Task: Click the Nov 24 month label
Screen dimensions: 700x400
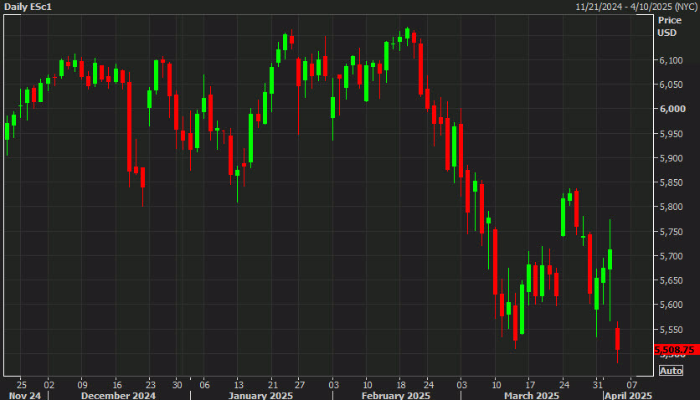Action: click(x=25, y=396)
